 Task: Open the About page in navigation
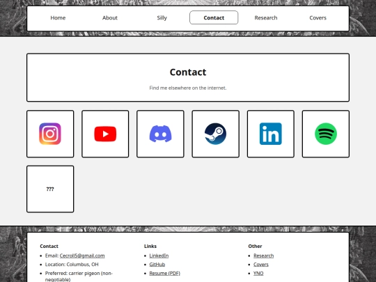pos(110,17)
